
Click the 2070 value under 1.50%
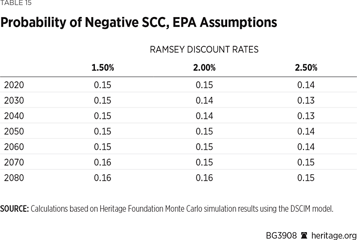pyautogui.click(x=102, y=162)
